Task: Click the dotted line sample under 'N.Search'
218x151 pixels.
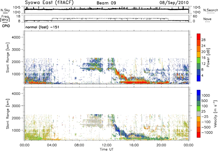Action: click(x=211, y=13)
